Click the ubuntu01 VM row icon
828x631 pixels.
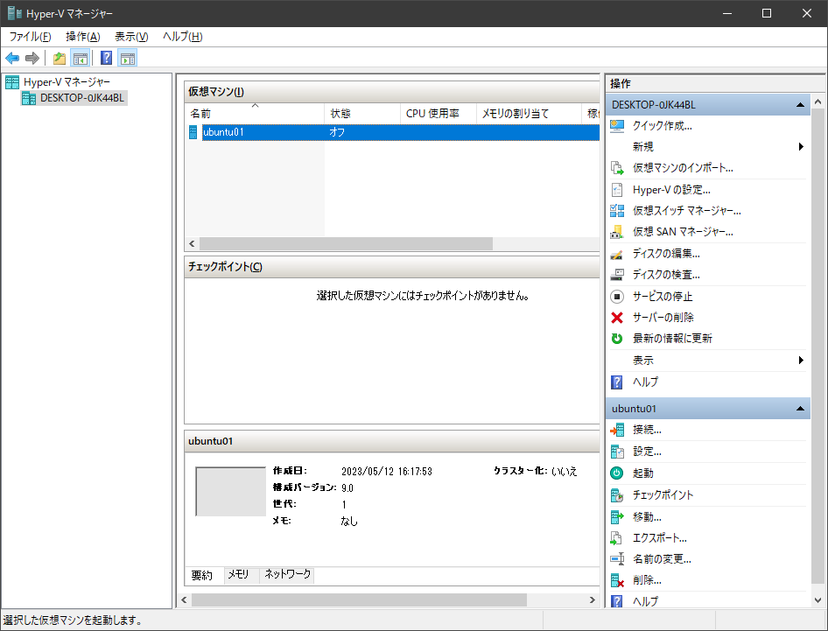tap(193, 132)
